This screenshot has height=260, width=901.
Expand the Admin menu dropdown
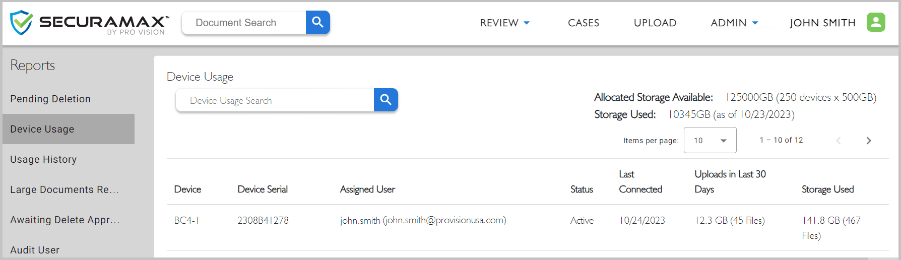pyautogui.click(x=734, y=23)
